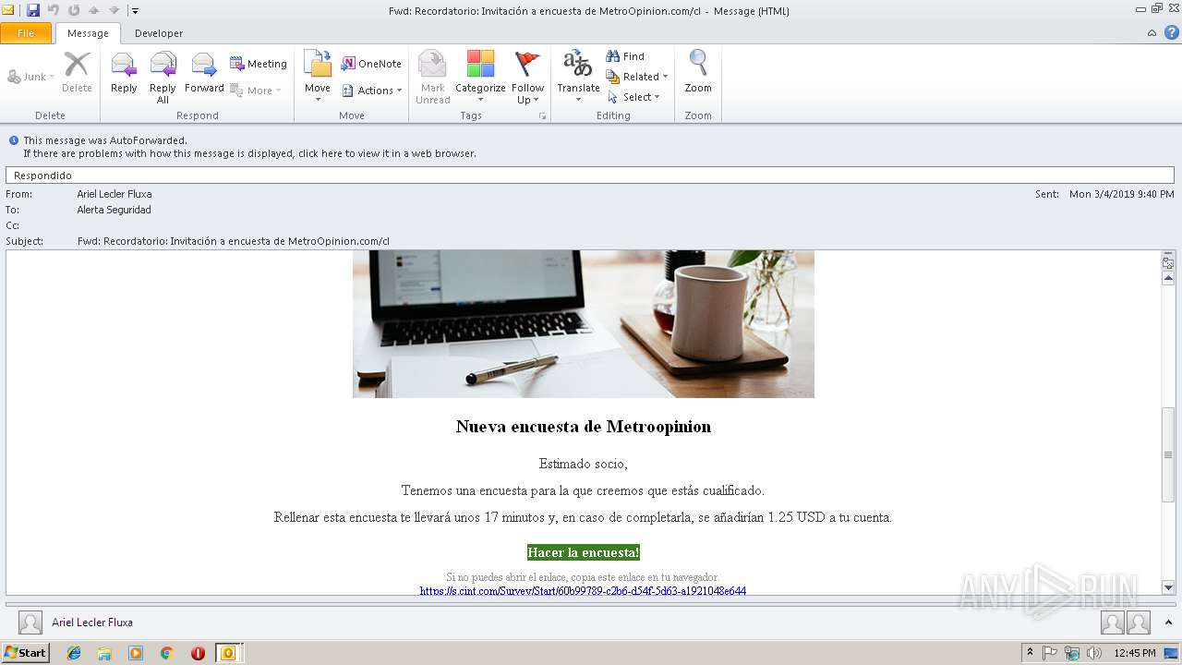Click the contact photo in People Pane
The height and width of the screenshot is (665, 1182).
(30, 623)
